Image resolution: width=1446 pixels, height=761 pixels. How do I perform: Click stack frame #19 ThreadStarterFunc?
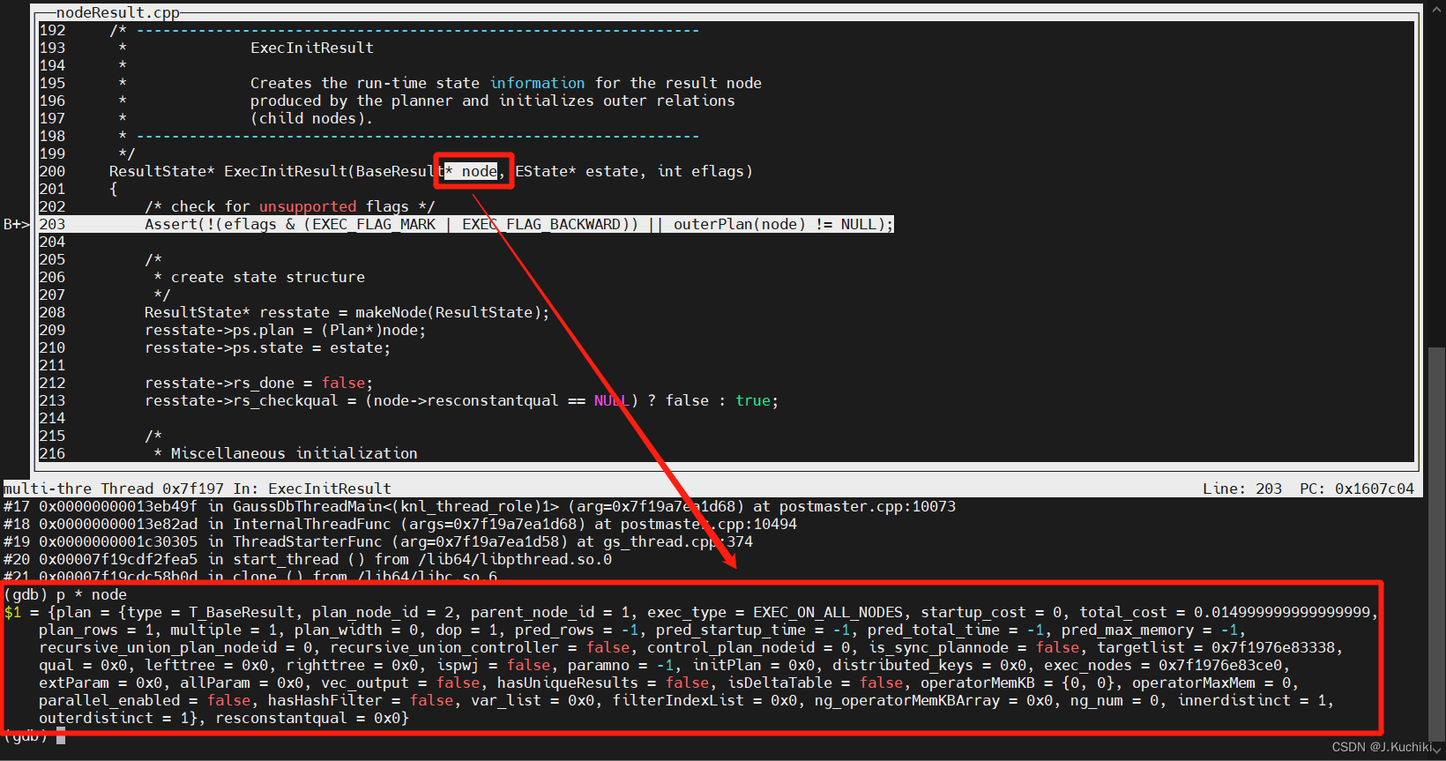378,541
